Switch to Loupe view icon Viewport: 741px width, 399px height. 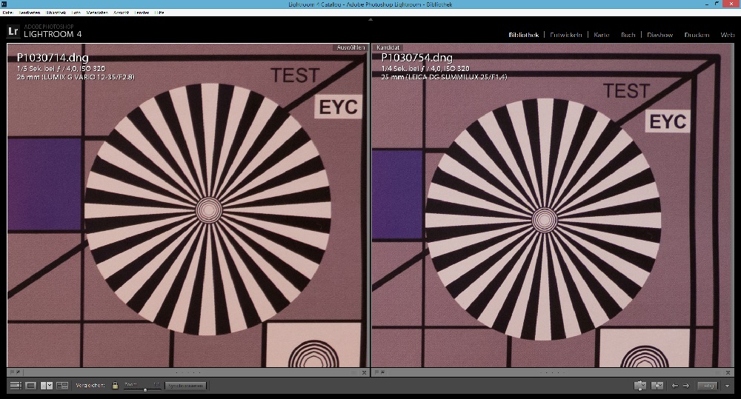tap(30, 386)
